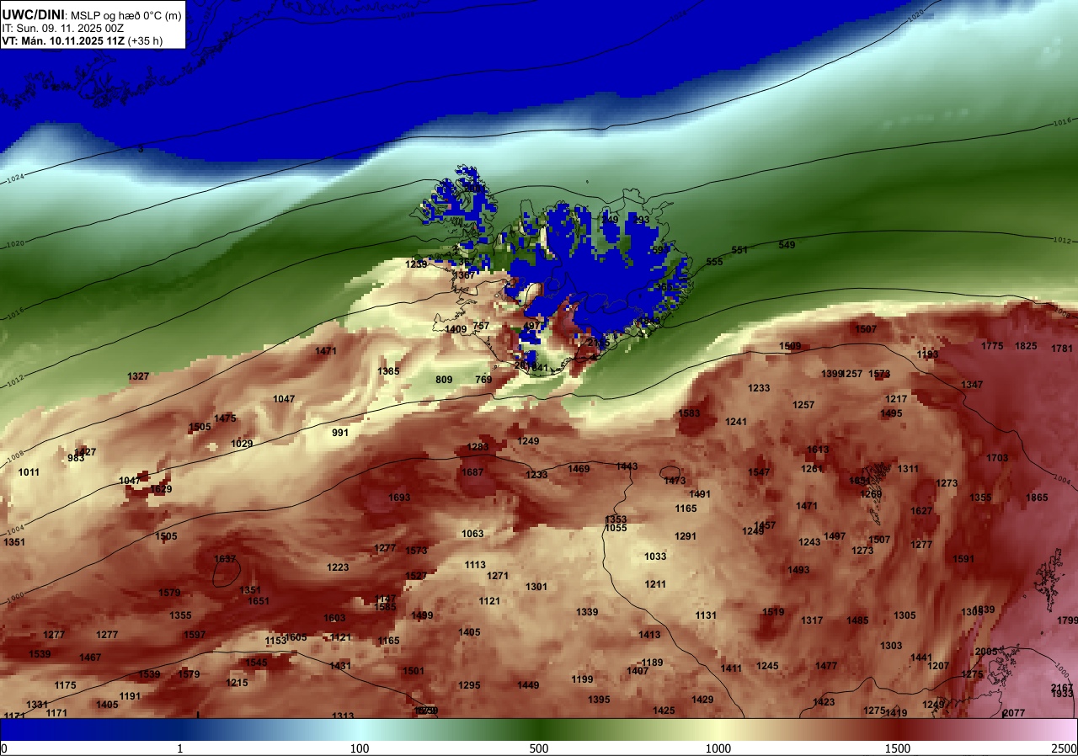Click the map value 2005
The width and height of the screenshot is (1078, 756).
(986, 652)
